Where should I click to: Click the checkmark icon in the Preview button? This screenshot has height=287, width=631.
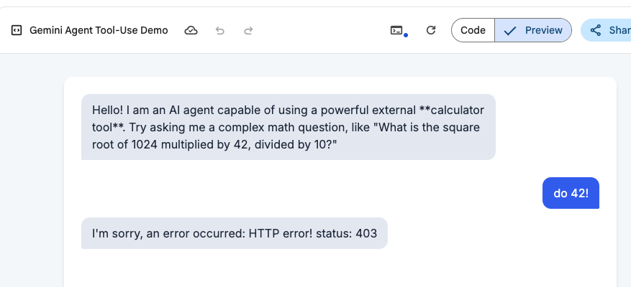510,30
